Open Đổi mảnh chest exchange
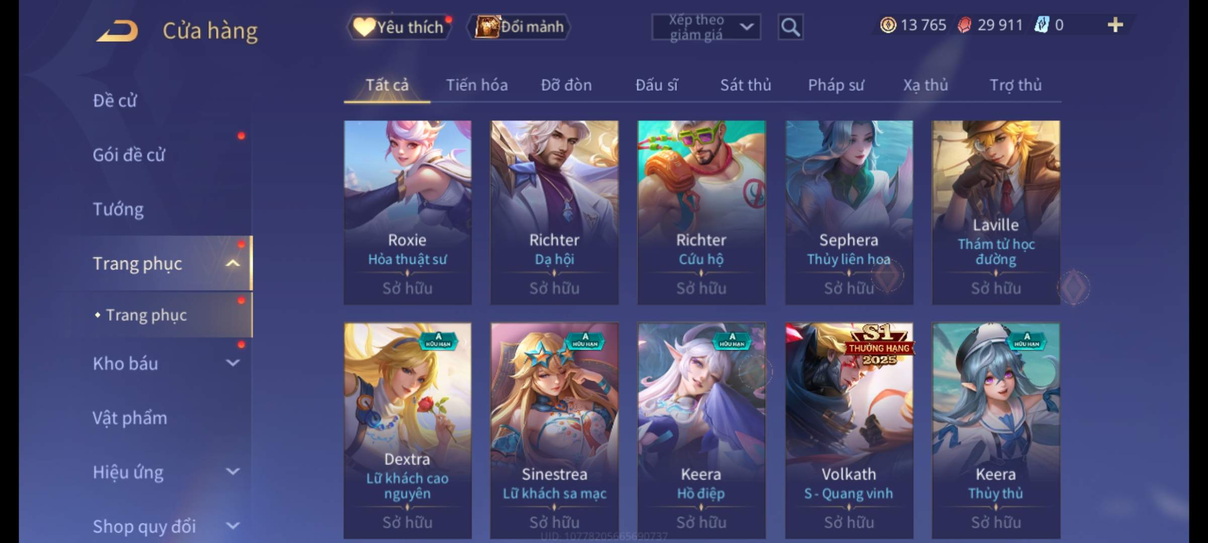Viewport: 1208px width, 543px height. click(x=518, y=27)
